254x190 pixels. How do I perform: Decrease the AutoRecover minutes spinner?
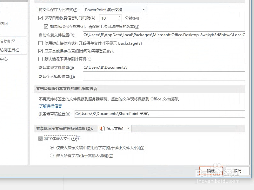[x=119, y=20]
